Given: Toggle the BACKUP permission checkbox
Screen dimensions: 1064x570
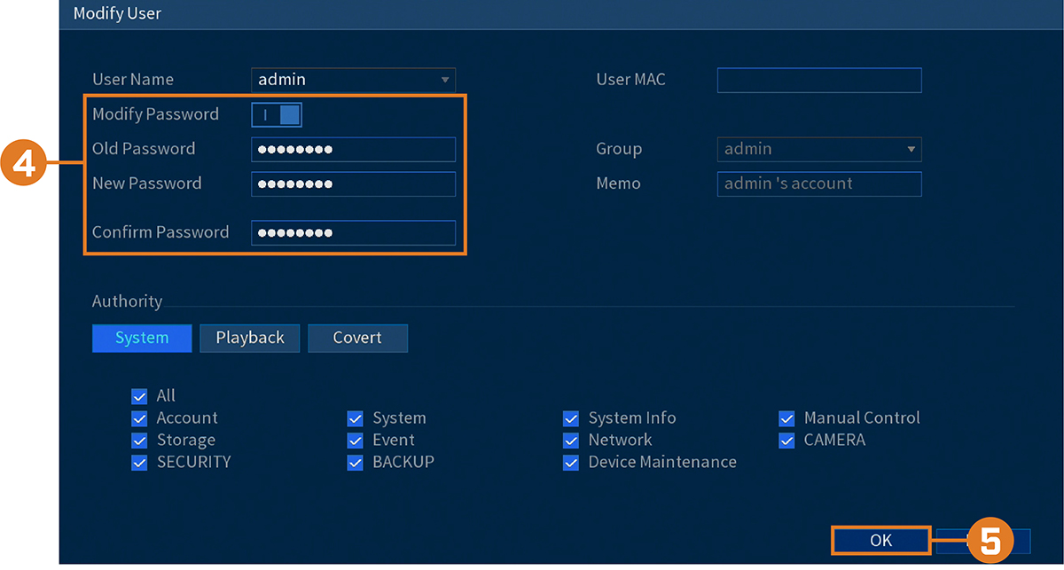Looking at the screenshot, I should coord(356,463).
